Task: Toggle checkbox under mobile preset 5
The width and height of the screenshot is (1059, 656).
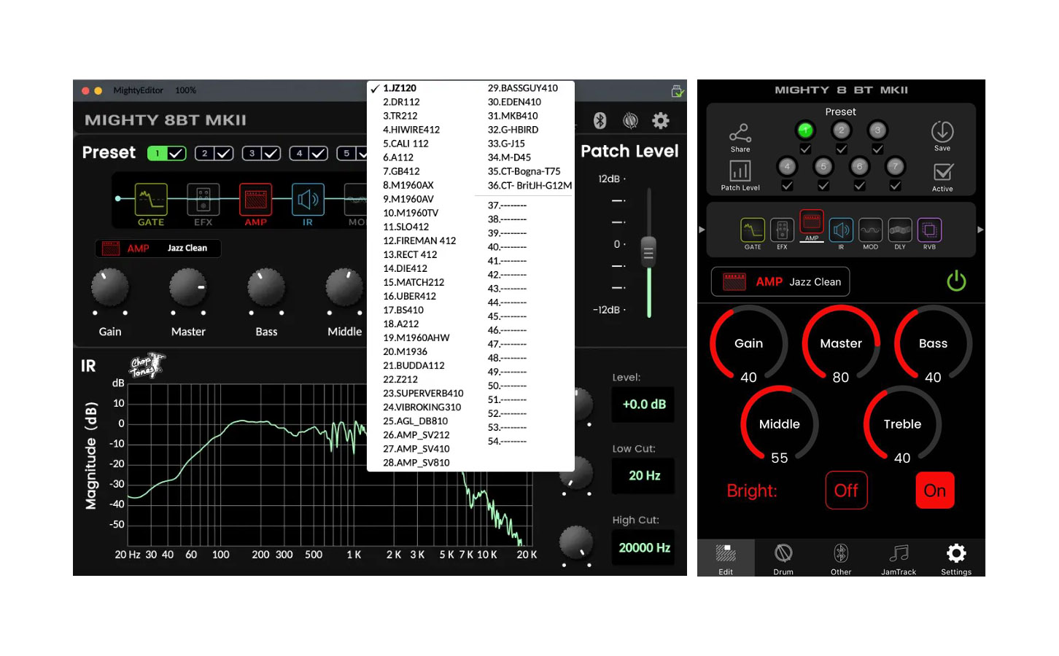Action: [x=823, y=186]
